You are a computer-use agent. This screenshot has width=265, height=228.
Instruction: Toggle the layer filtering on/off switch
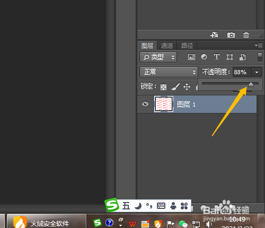[260, 57]
